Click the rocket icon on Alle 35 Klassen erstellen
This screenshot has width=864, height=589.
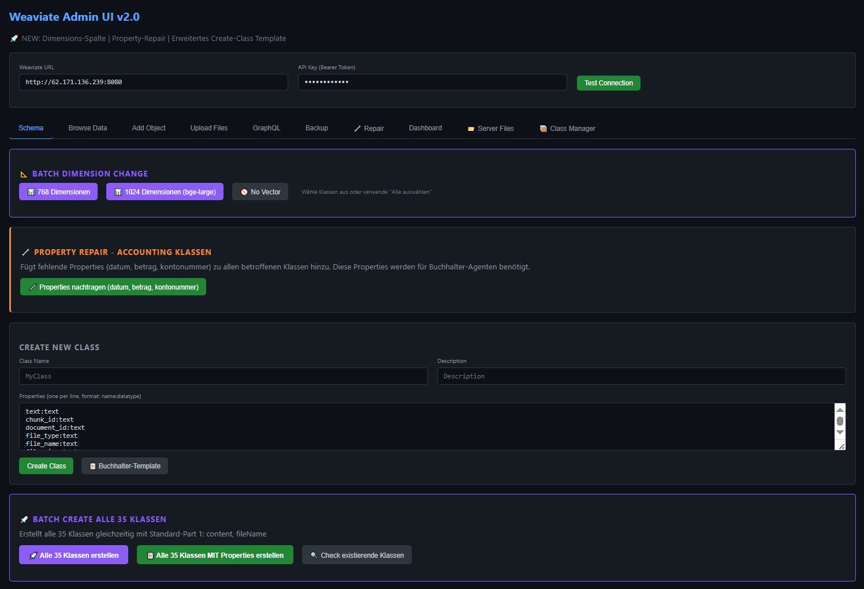pos(33,556)
